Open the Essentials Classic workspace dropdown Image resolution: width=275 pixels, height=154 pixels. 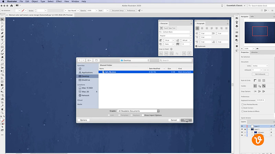[x=236, y=6]
